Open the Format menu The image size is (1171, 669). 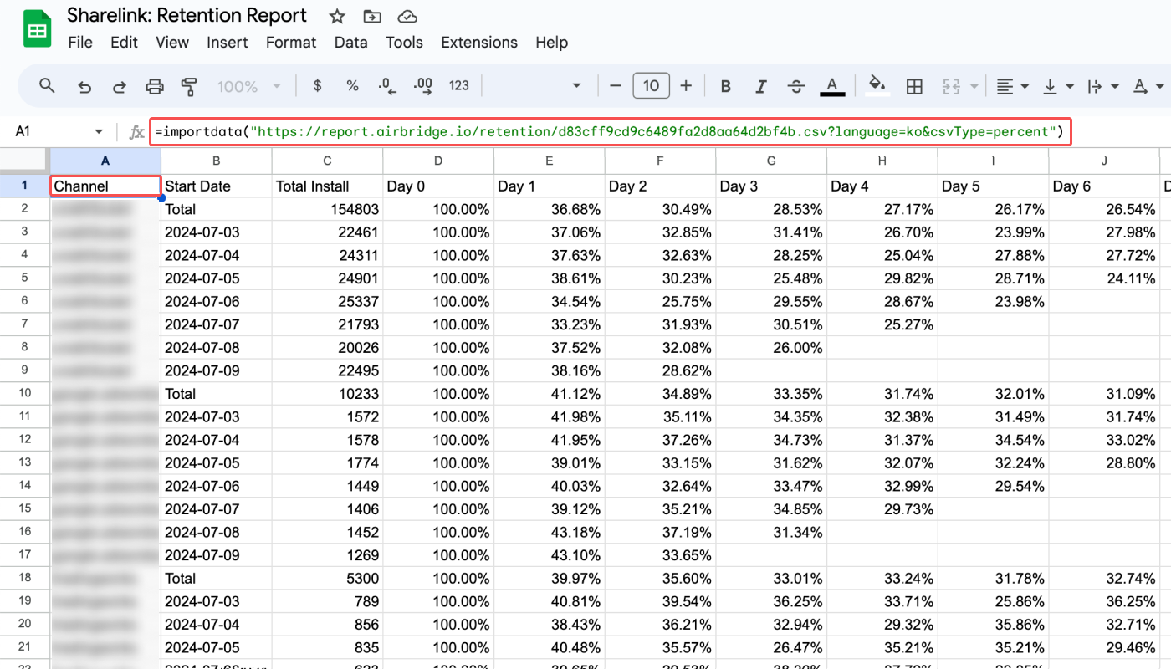(291, 42)
